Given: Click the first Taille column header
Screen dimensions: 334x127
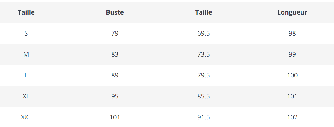Looking at the screenshot, I should (26, 12).
